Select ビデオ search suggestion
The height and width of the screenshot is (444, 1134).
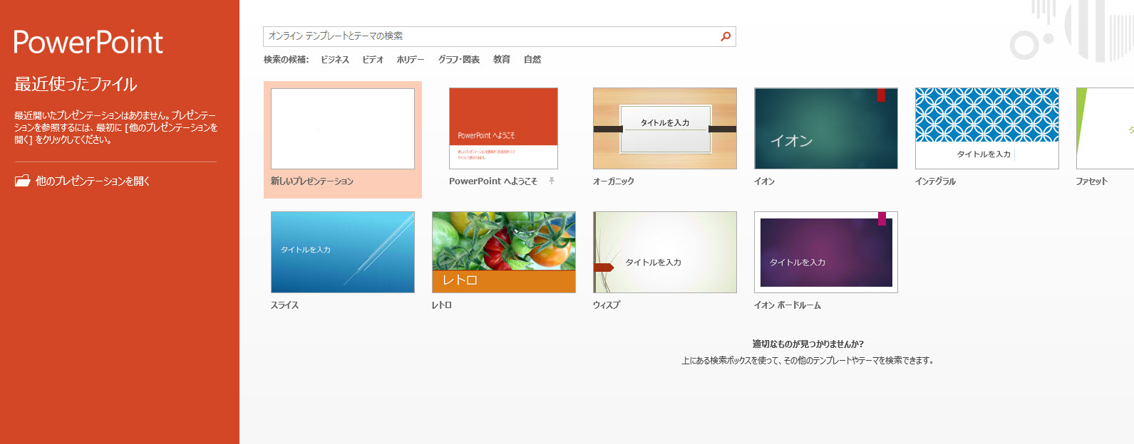coord(373,60)
